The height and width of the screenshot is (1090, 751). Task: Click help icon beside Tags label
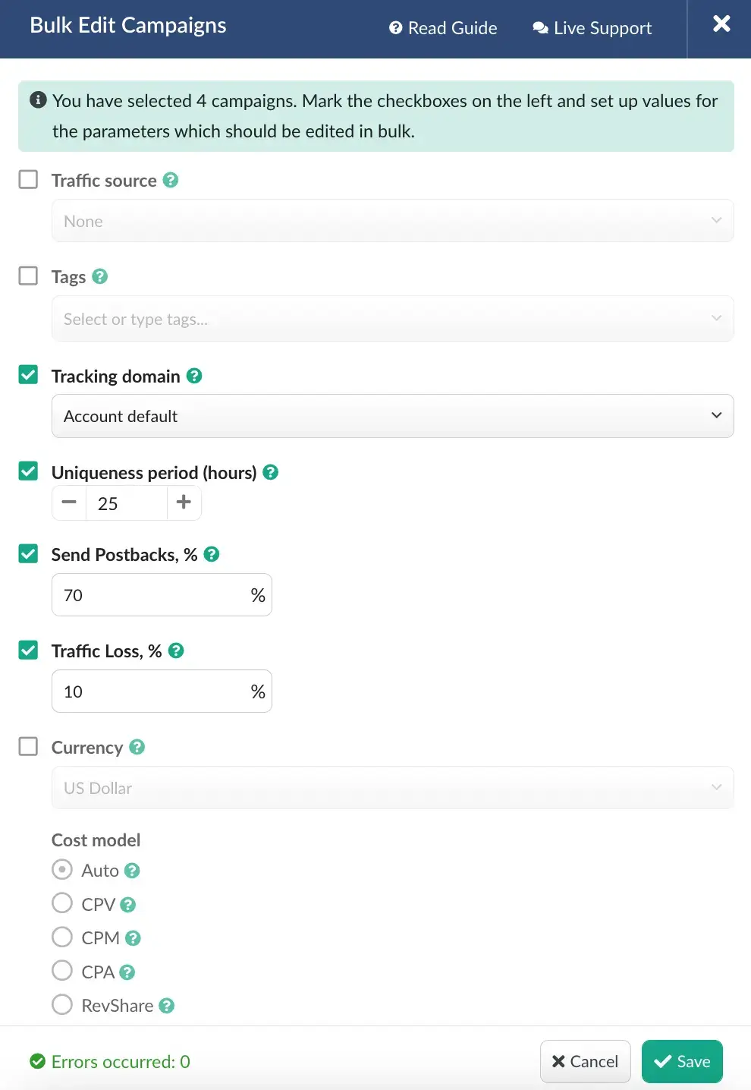click(x=99, y=276)
